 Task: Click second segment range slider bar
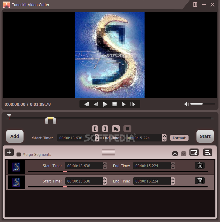(118, 187)
